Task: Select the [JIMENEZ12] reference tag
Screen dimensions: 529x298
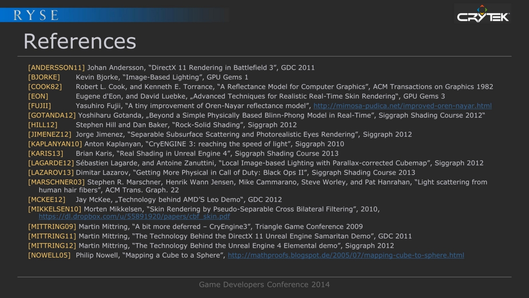Action: pyautogui.click(x=50, y=135)
